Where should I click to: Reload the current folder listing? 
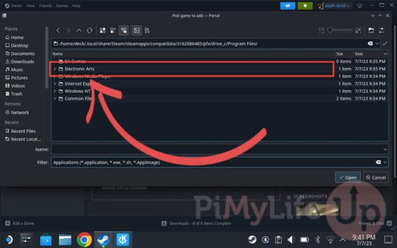coord(89,30)
